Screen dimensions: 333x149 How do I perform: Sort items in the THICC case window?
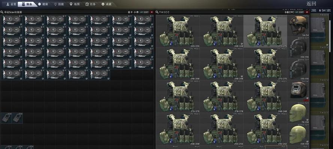300,12
